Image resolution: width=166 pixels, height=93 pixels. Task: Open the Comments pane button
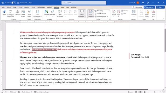[137, 7]
